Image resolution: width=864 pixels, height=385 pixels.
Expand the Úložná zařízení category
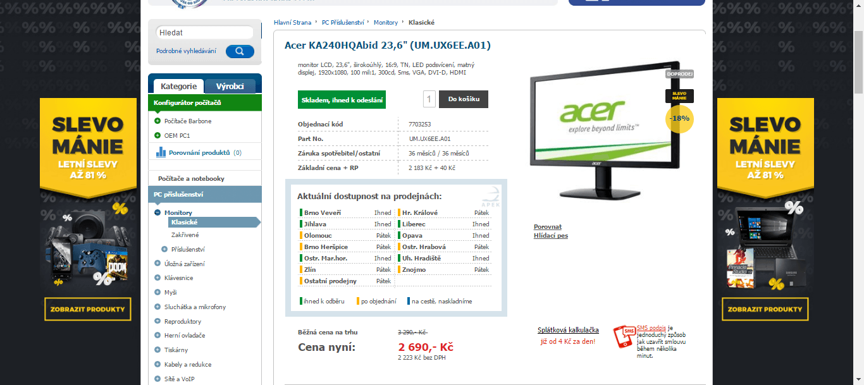tap(157, 264)
